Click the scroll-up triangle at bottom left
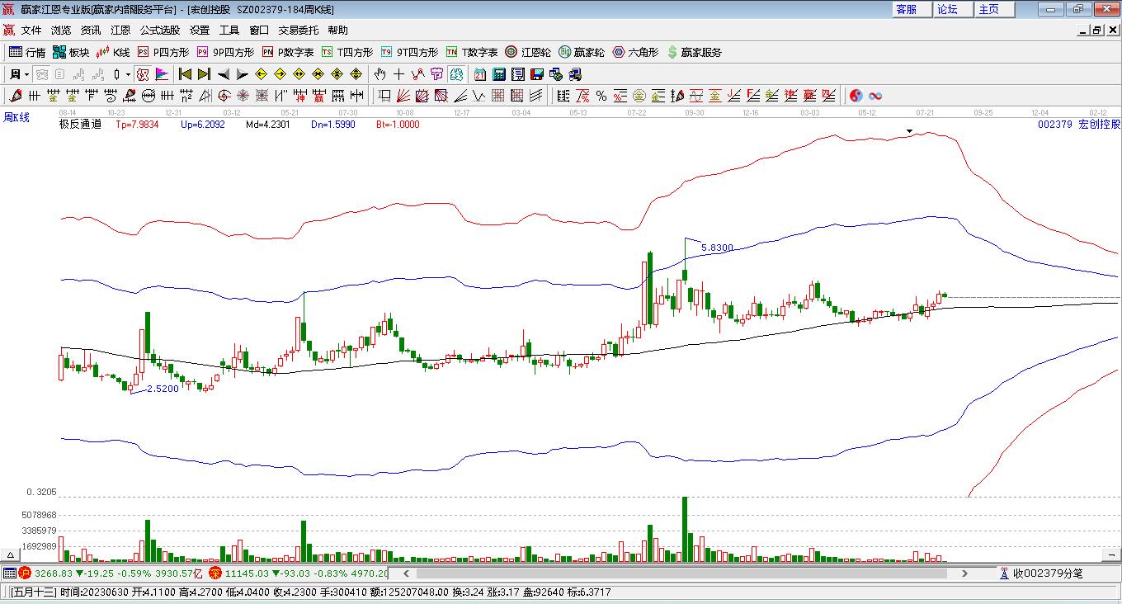 [12, 554]
